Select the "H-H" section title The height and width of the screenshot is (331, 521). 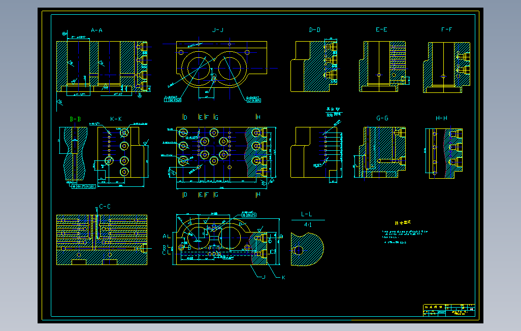[x=442, y=118]
